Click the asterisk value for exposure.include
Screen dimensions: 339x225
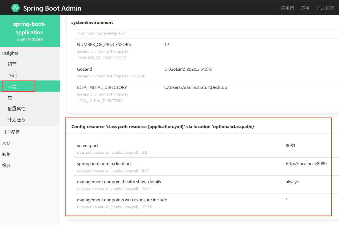coord(287,200)
